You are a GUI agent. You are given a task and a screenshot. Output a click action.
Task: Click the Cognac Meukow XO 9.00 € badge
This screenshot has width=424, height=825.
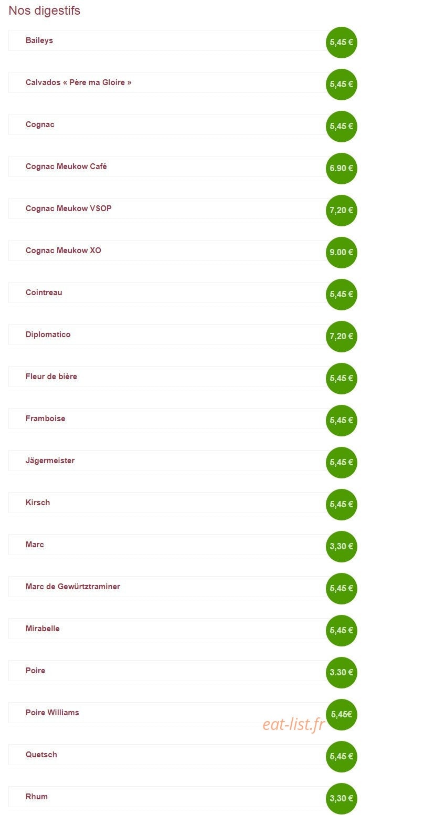pos(342,252)
